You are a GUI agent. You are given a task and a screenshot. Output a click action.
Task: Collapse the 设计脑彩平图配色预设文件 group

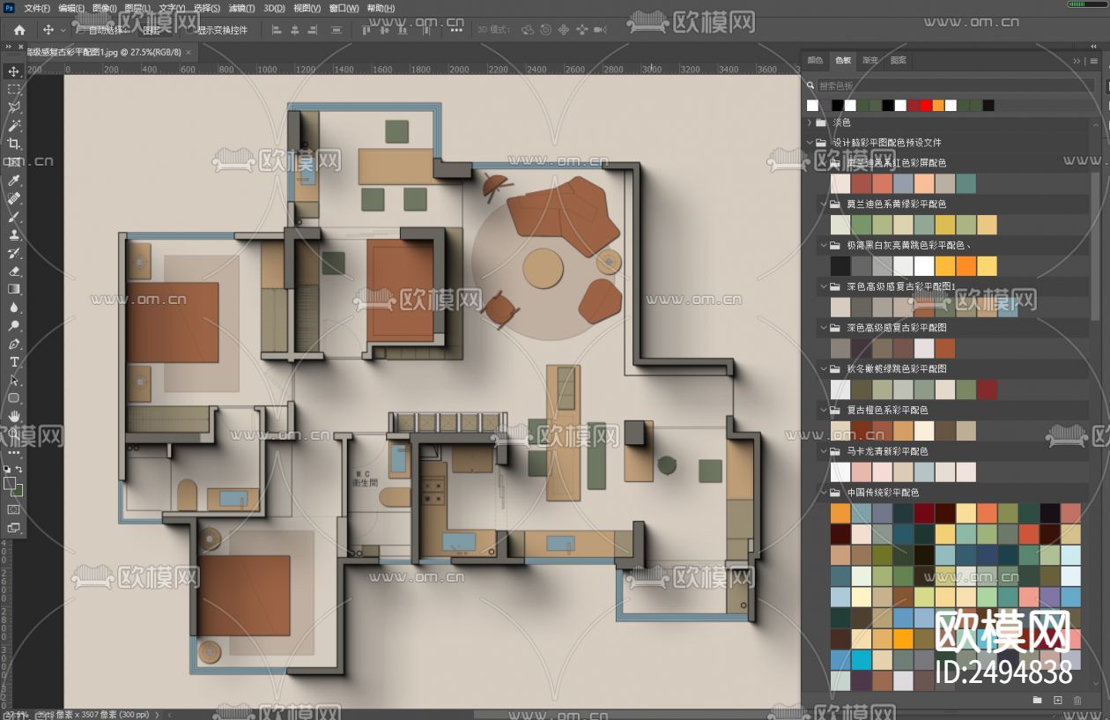(x=809, y=142)
